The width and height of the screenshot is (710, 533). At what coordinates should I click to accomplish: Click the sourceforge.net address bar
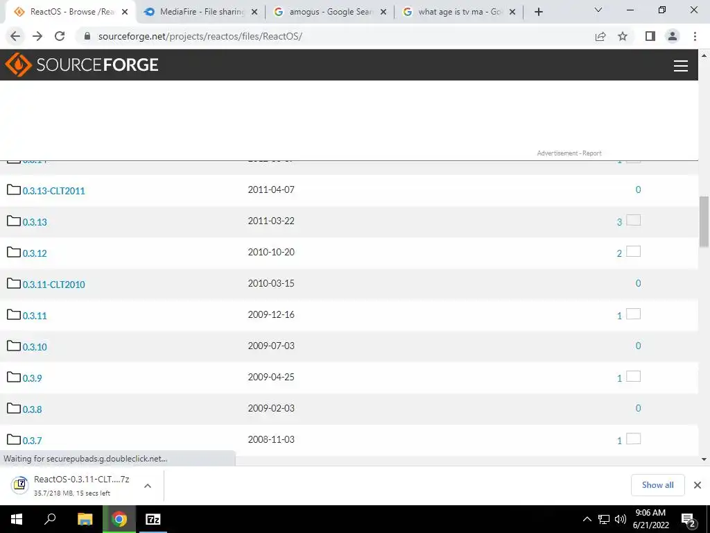point(335,36)
